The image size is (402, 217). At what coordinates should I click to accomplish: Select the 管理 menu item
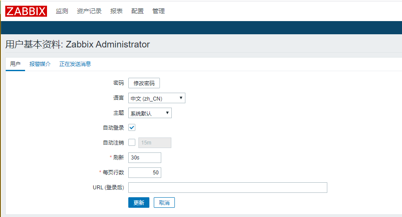tap(159, 11)
